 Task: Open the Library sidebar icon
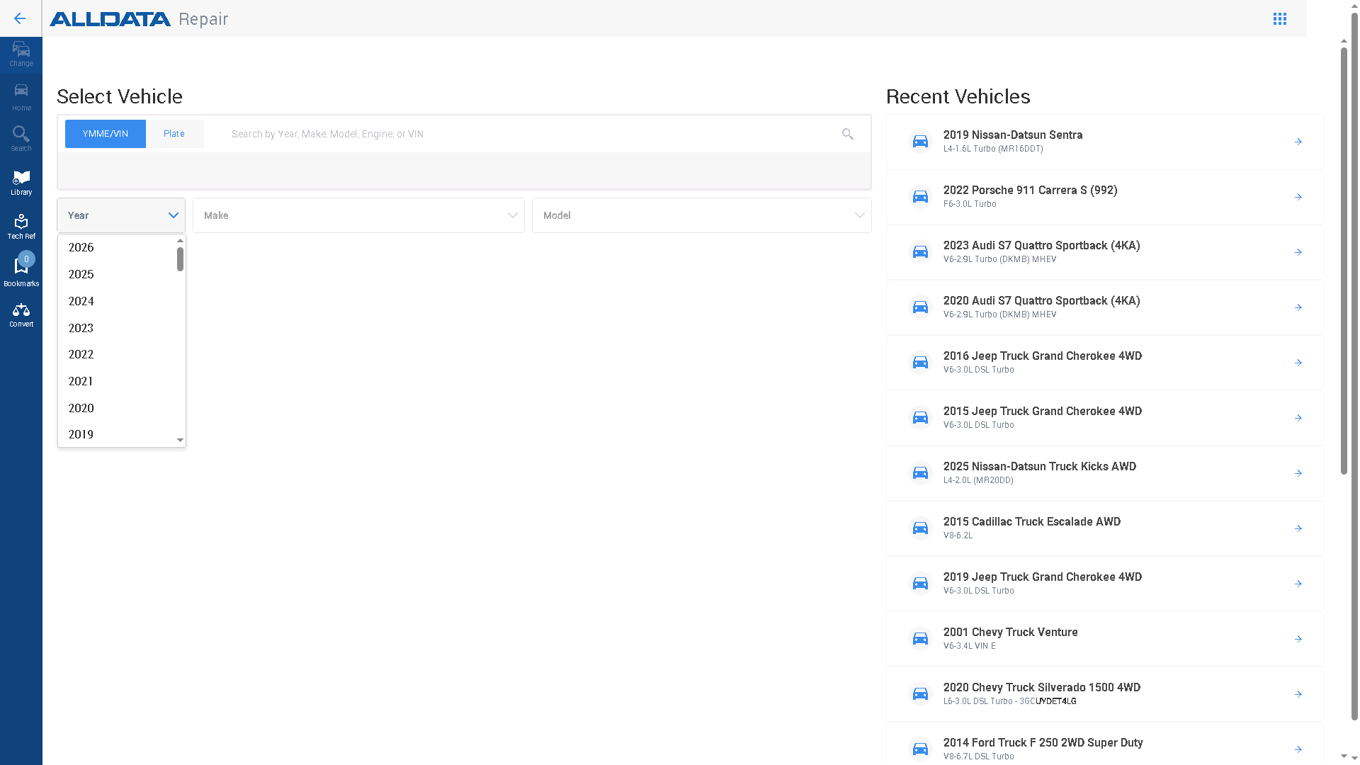[x=21, y=182]
